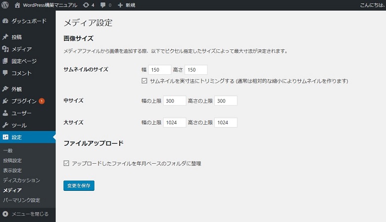Viewport: 386px width, 222px height.
Task: Click the plug icon beside プラグイン
Action: pyautogui.click(x=5, y=101)
